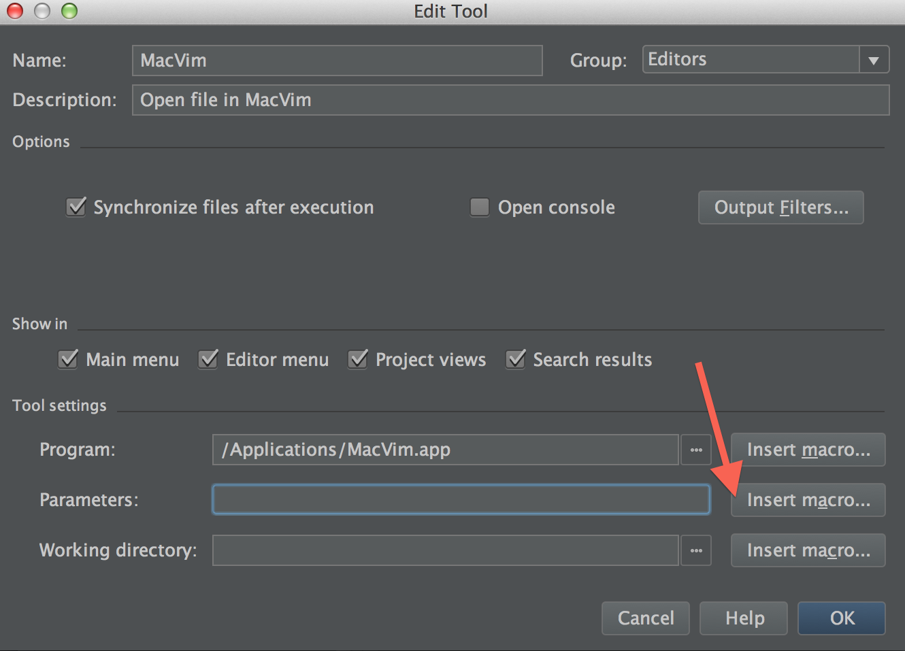Browse for Working directory with ellipsis button

click(696, 550)
